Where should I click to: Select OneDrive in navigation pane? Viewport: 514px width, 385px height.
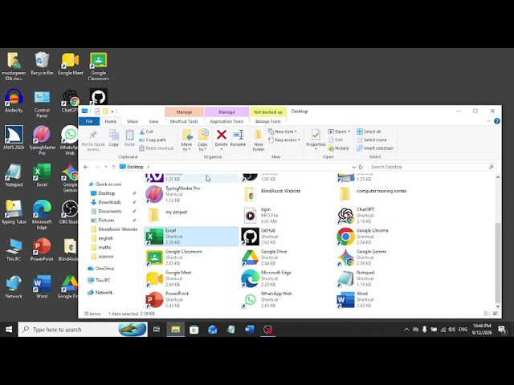click(x=104, y=269)
